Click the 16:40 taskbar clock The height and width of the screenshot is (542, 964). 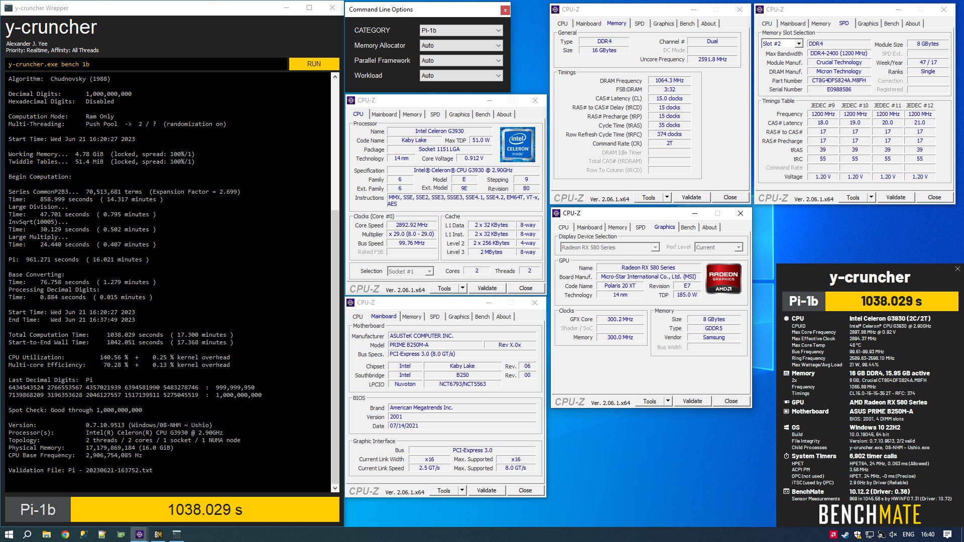[x=928, y=534]
